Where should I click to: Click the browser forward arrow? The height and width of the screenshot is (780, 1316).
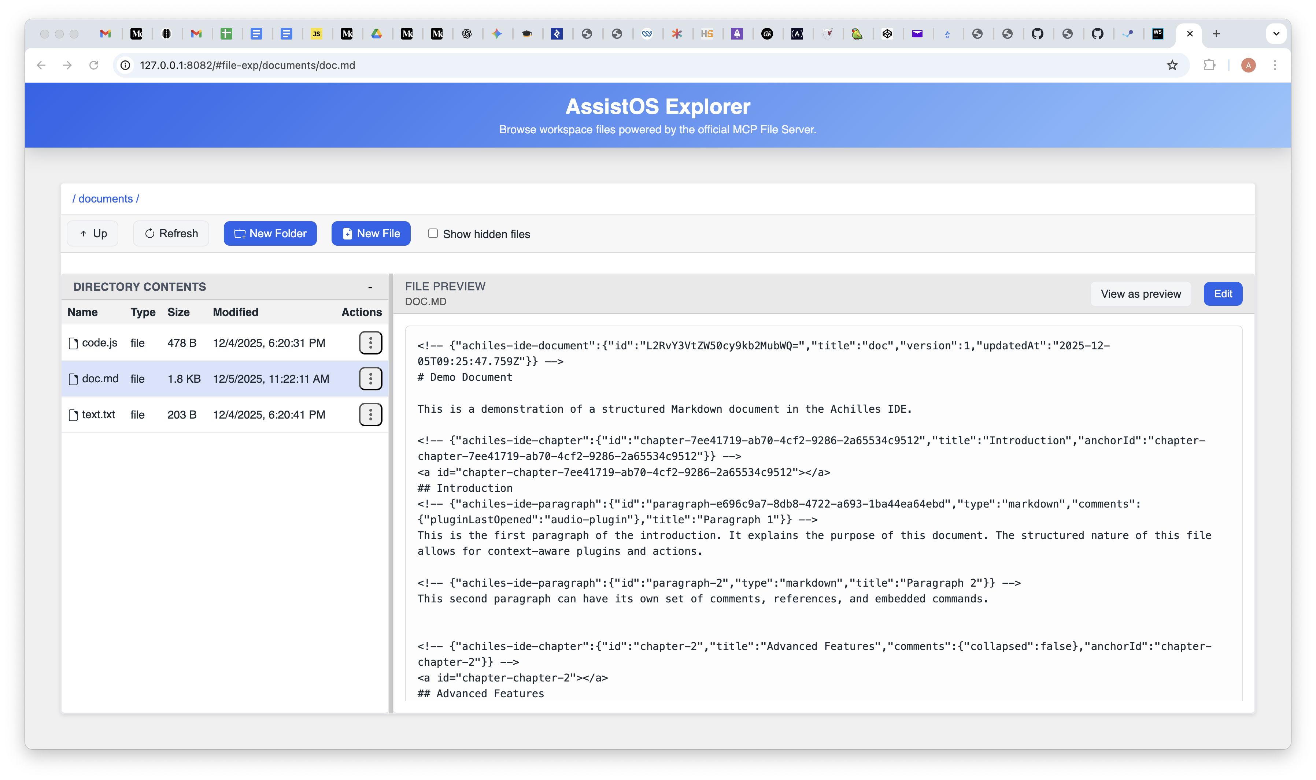click(68, 65)
